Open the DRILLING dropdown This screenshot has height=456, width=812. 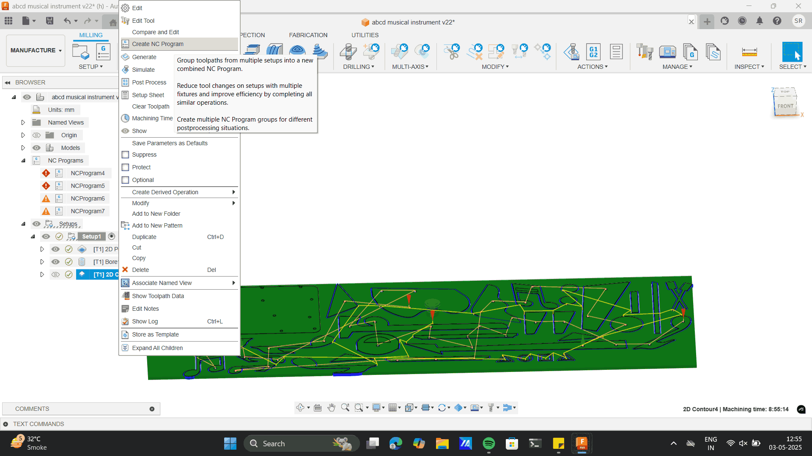point(358,67)
